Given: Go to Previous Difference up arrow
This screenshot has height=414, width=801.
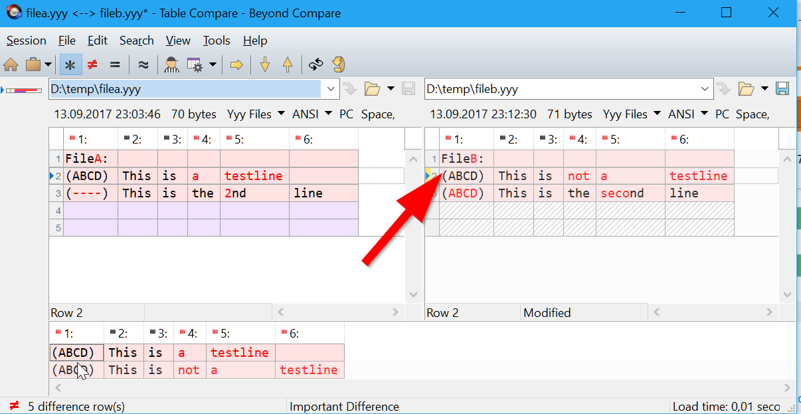Looking at the screenshot, I should click(x=288, y=64).
